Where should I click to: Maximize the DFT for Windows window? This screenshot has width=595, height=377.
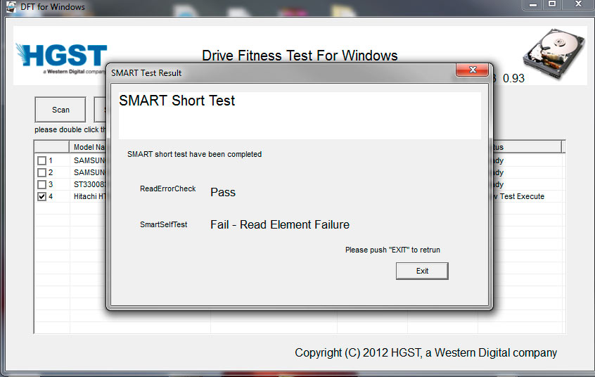552,4
